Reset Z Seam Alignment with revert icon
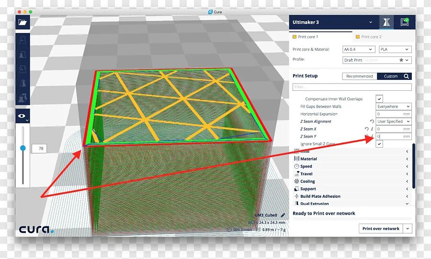 coord(372,121)
